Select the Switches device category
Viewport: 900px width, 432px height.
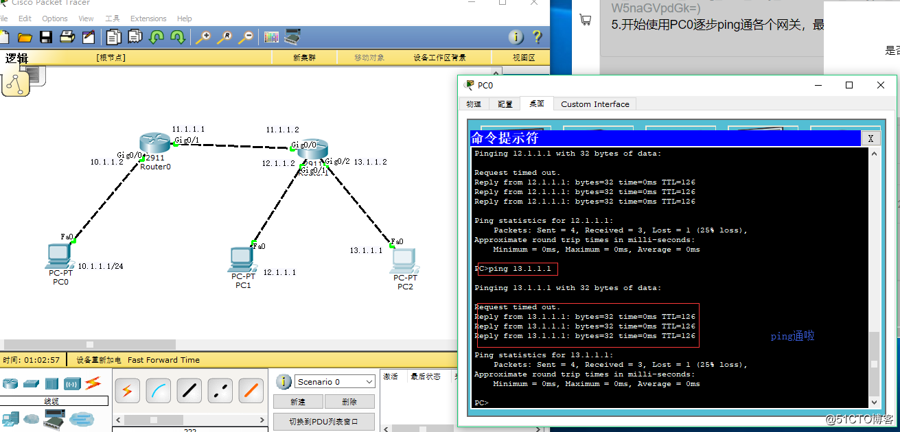click(32, 383)
